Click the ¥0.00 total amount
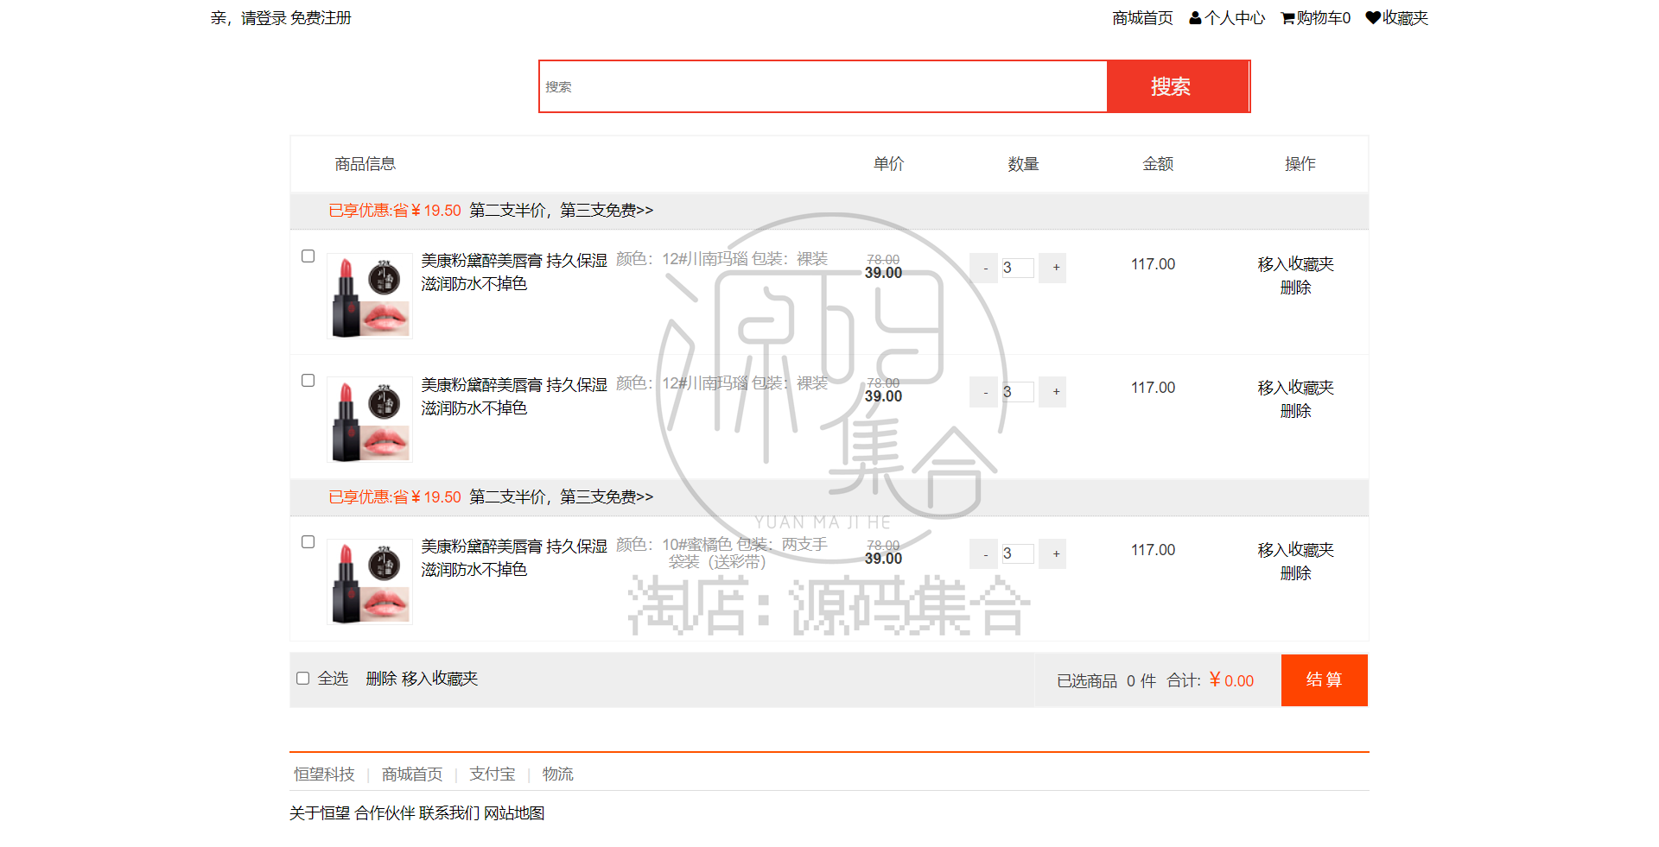Screen dimensions: 1659x847 click(1231, 680)
